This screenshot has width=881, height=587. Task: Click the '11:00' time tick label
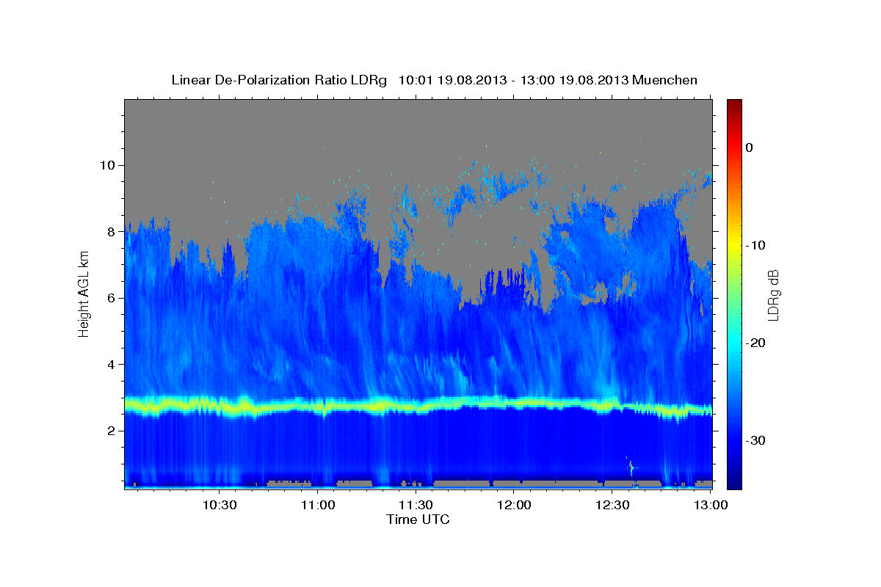point(319,506)
